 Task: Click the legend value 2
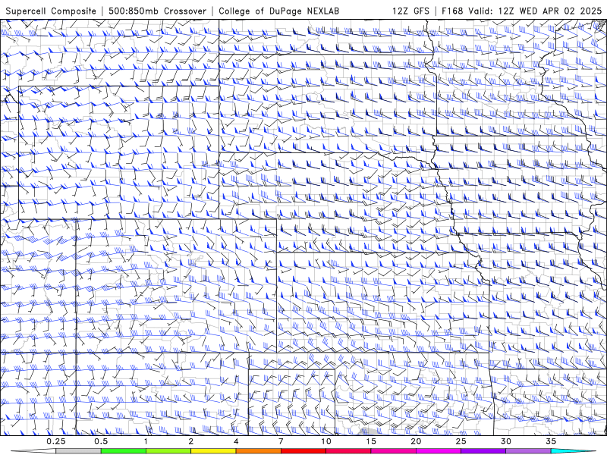pos(191,441)
